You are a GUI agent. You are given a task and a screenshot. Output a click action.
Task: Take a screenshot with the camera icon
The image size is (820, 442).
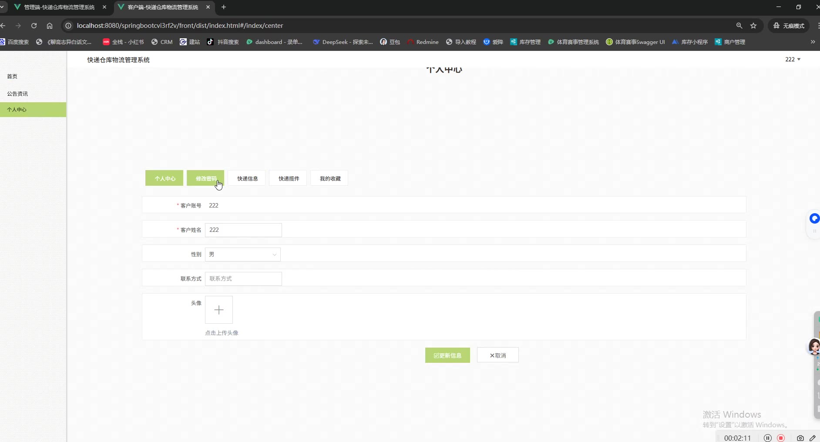[x=800, y=438]
